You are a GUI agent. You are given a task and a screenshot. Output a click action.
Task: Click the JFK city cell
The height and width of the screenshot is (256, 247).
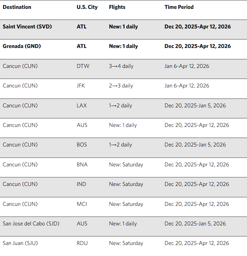[x=81, y=86]
